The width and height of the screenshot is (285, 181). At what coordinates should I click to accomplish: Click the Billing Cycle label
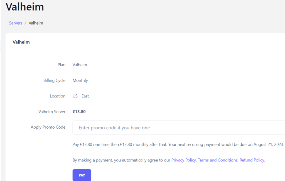pos(54,80)
